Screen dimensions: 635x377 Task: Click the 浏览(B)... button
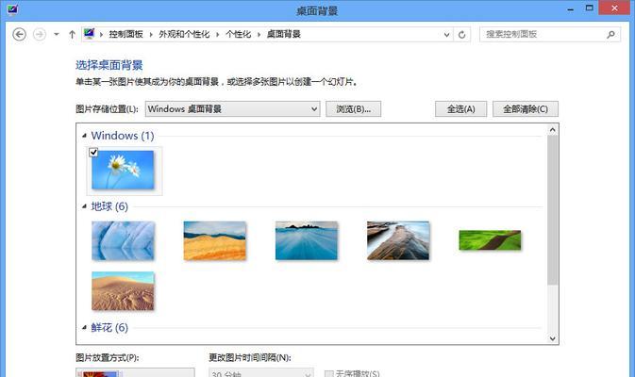point(353,108)
